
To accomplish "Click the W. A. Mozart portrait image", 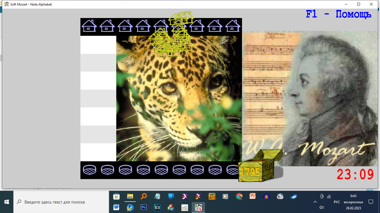I will (310, 98).
